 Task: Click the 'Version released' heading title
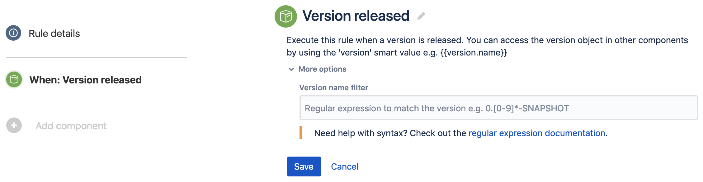356,16
